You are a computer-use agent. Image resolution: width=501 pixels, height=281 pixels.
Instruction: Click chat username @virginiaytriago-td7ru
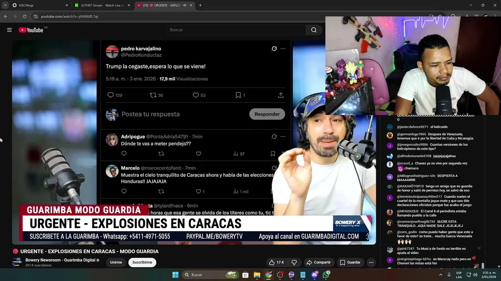(x=414, y=259)
